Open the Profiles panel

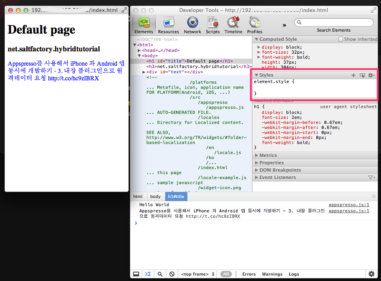(255, 25)
